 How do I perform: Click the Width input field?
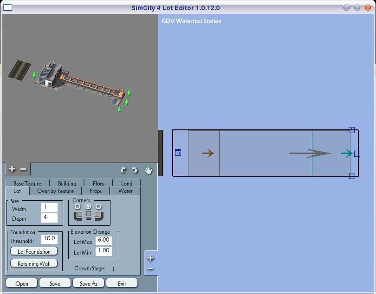[x=49, y=207]
